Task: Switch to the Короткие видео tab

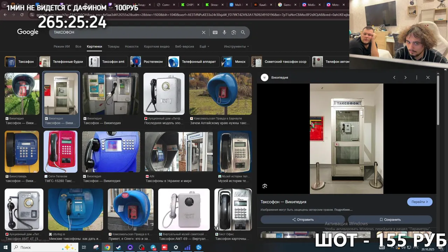Action: pos(157,47)
